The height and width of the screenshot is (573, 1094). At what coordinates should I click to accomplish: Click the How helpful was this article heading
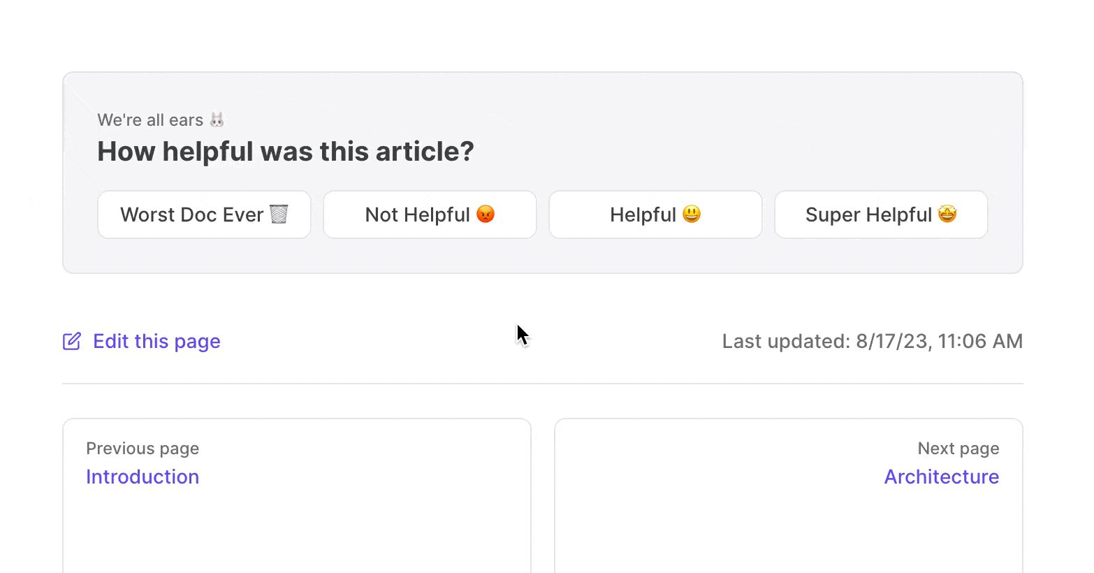285,151
